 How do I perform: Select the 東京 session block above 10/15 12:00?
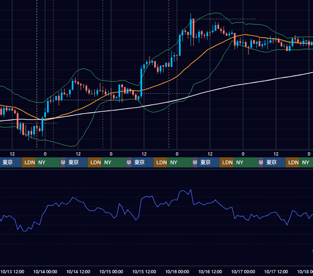click(143, 162)
